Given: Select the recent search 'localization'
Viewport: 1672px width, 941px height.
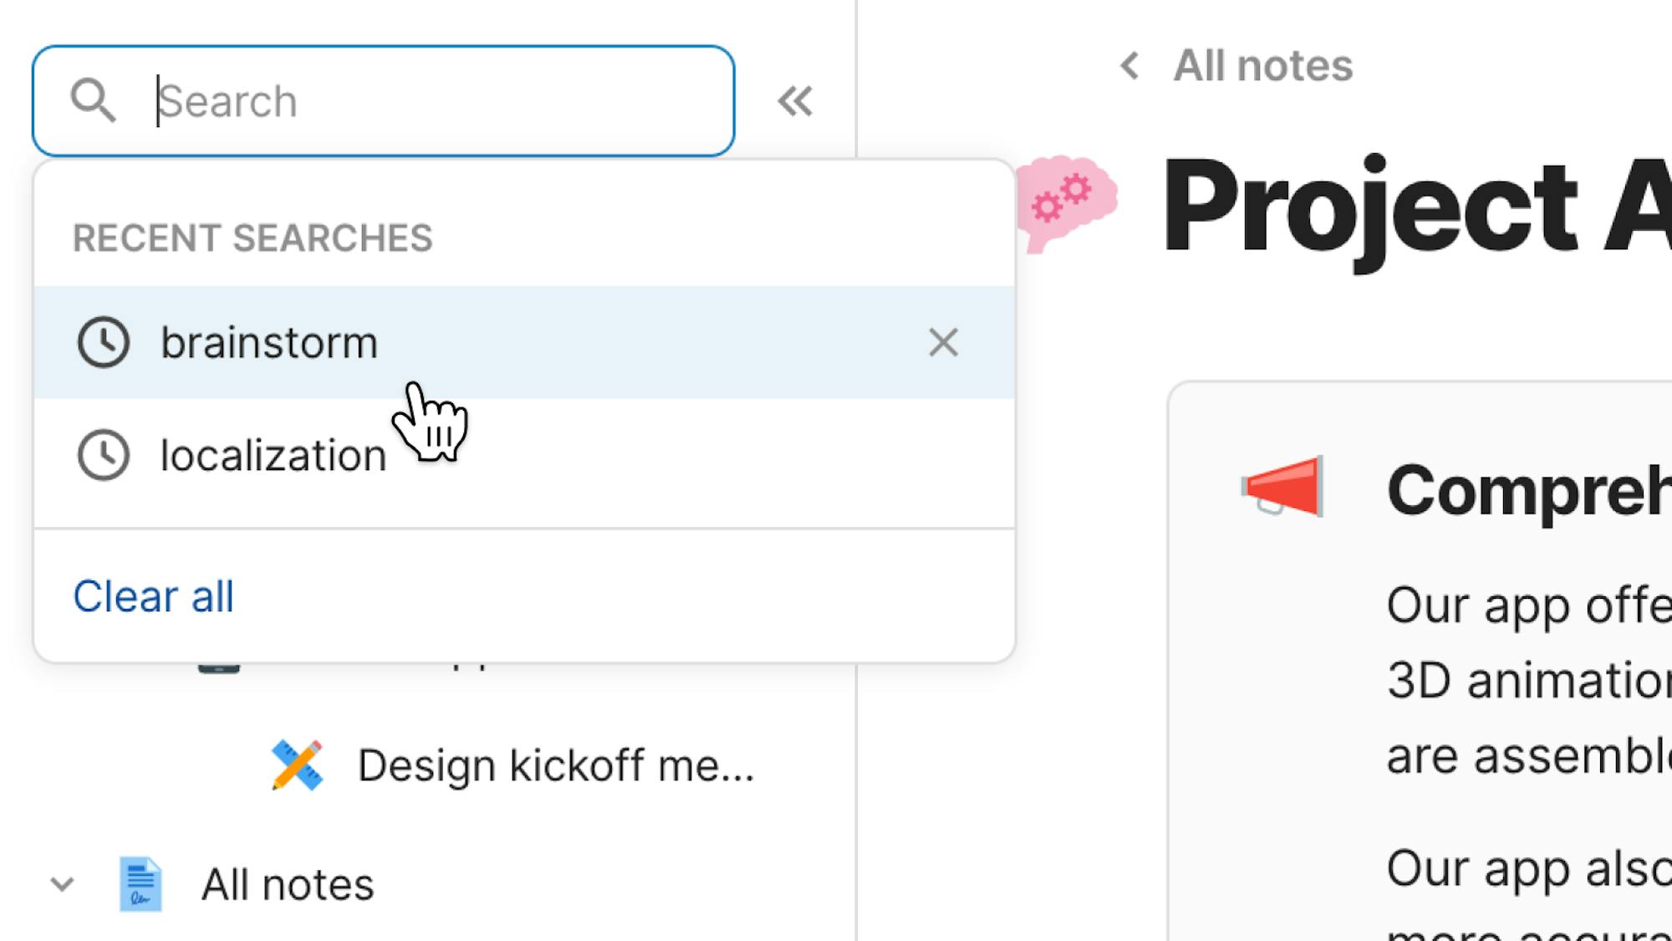Looking at the screenshot, I should point(273,456).
